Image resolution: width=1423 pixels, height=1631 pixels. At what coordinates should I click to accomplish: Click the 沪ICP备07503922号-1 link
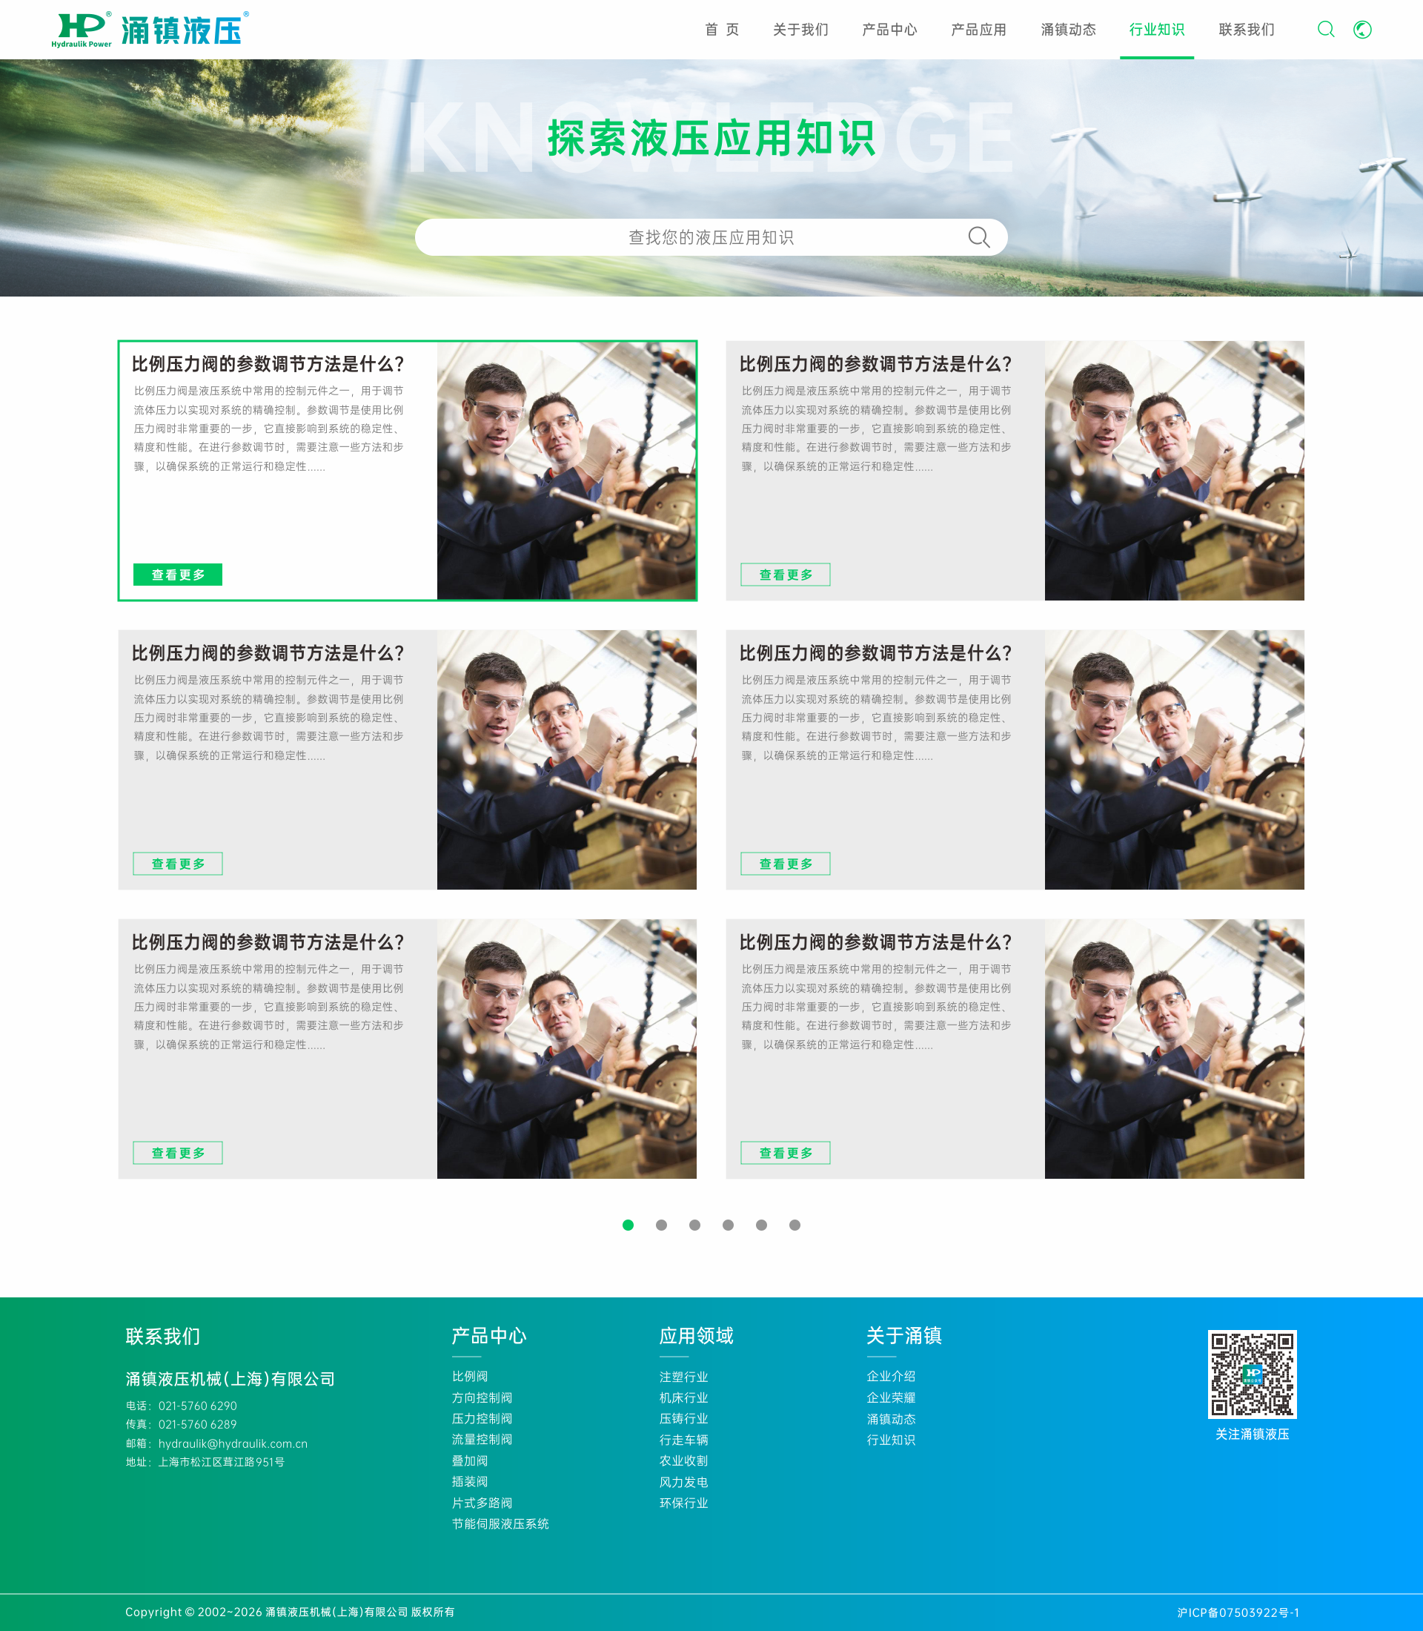tap(1237, 1612)
